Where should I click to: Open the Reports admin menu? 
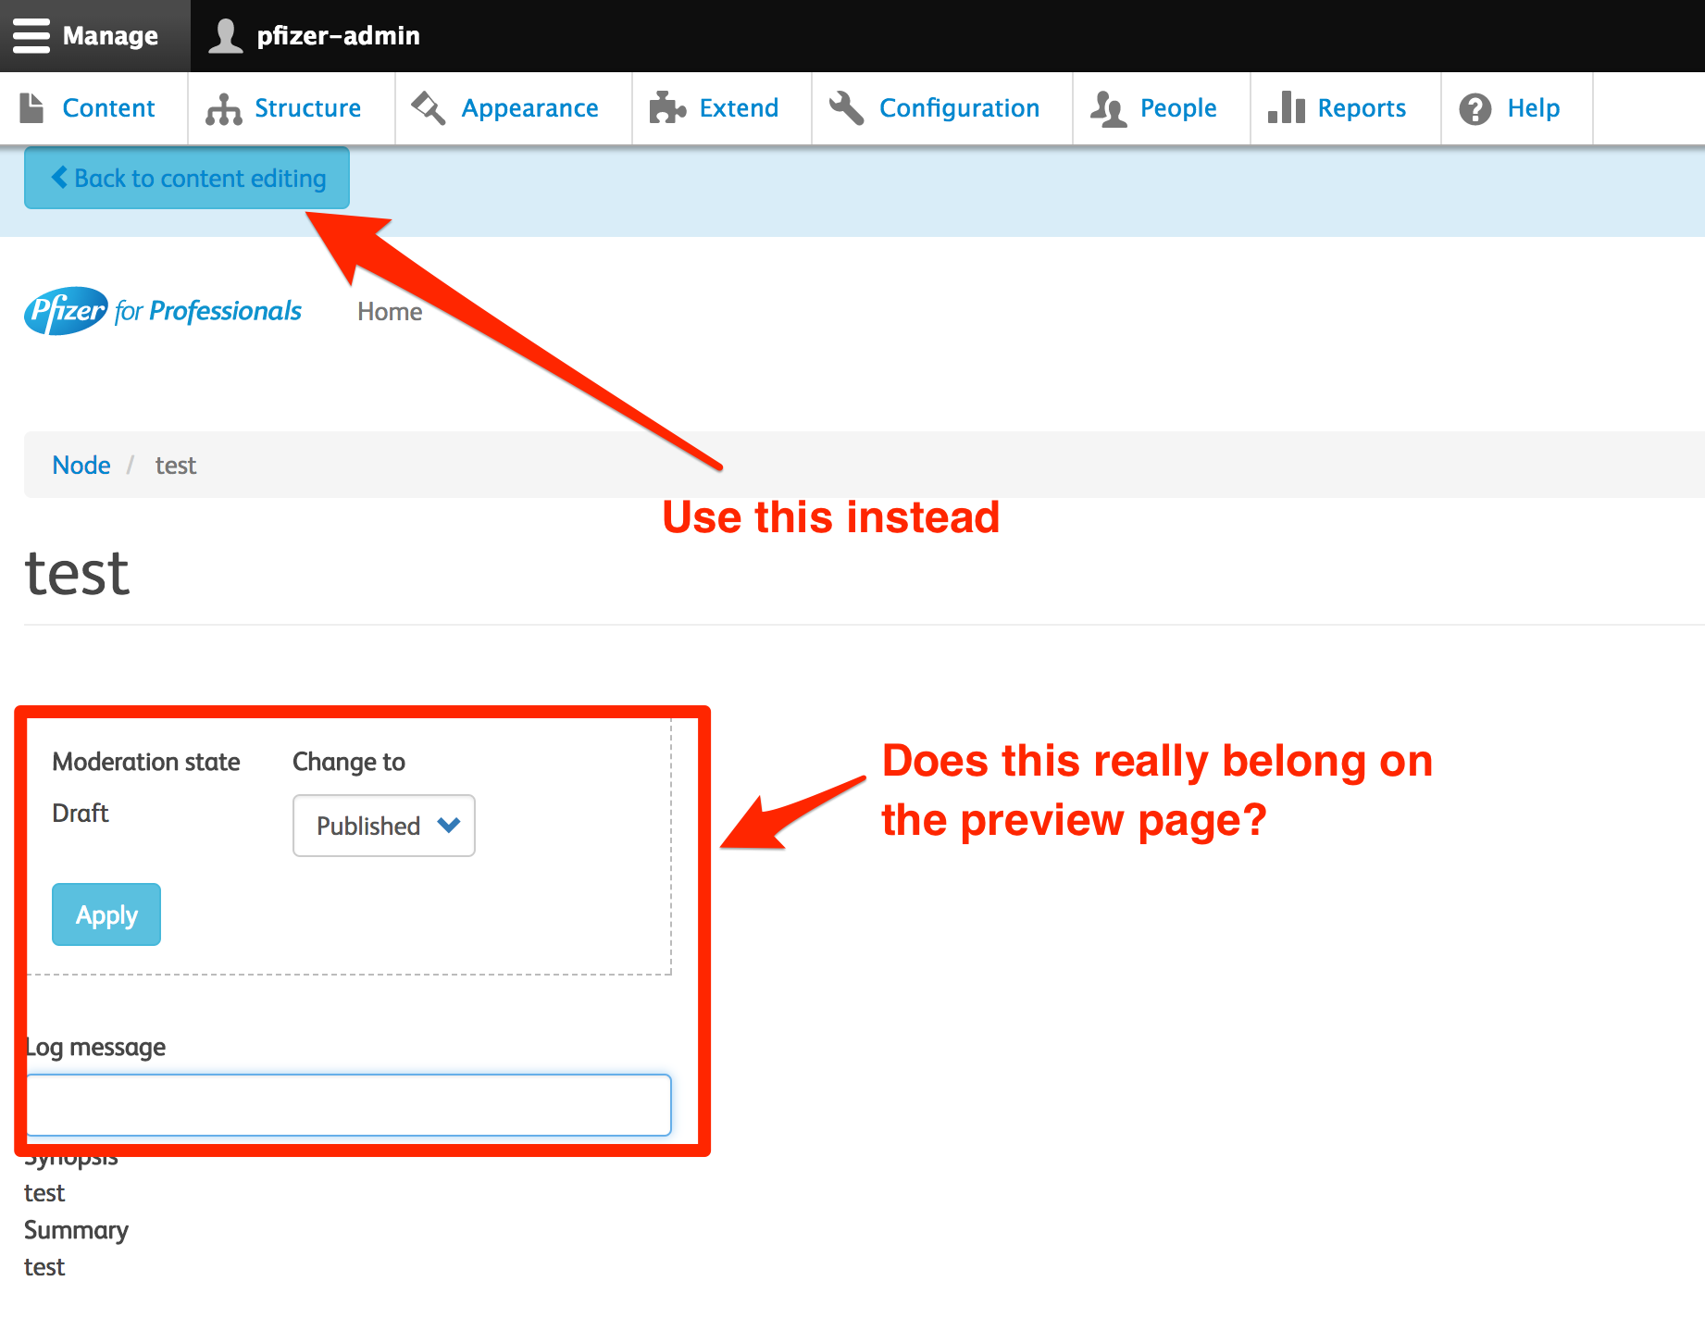(x=1345, y=108)
